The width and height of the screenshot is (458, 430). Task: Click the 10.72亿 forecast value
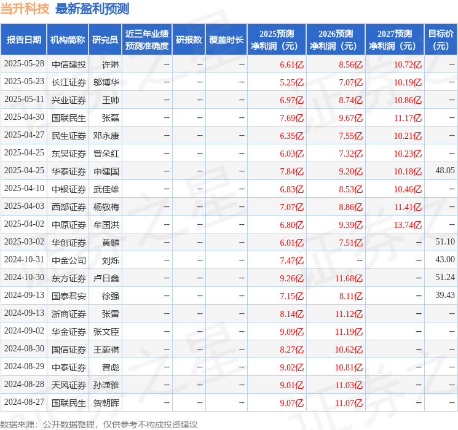click(x=408, y=64)
